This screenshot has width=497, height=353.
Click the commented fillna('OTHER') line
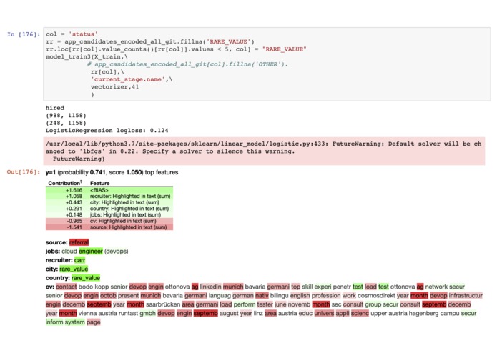187,64
